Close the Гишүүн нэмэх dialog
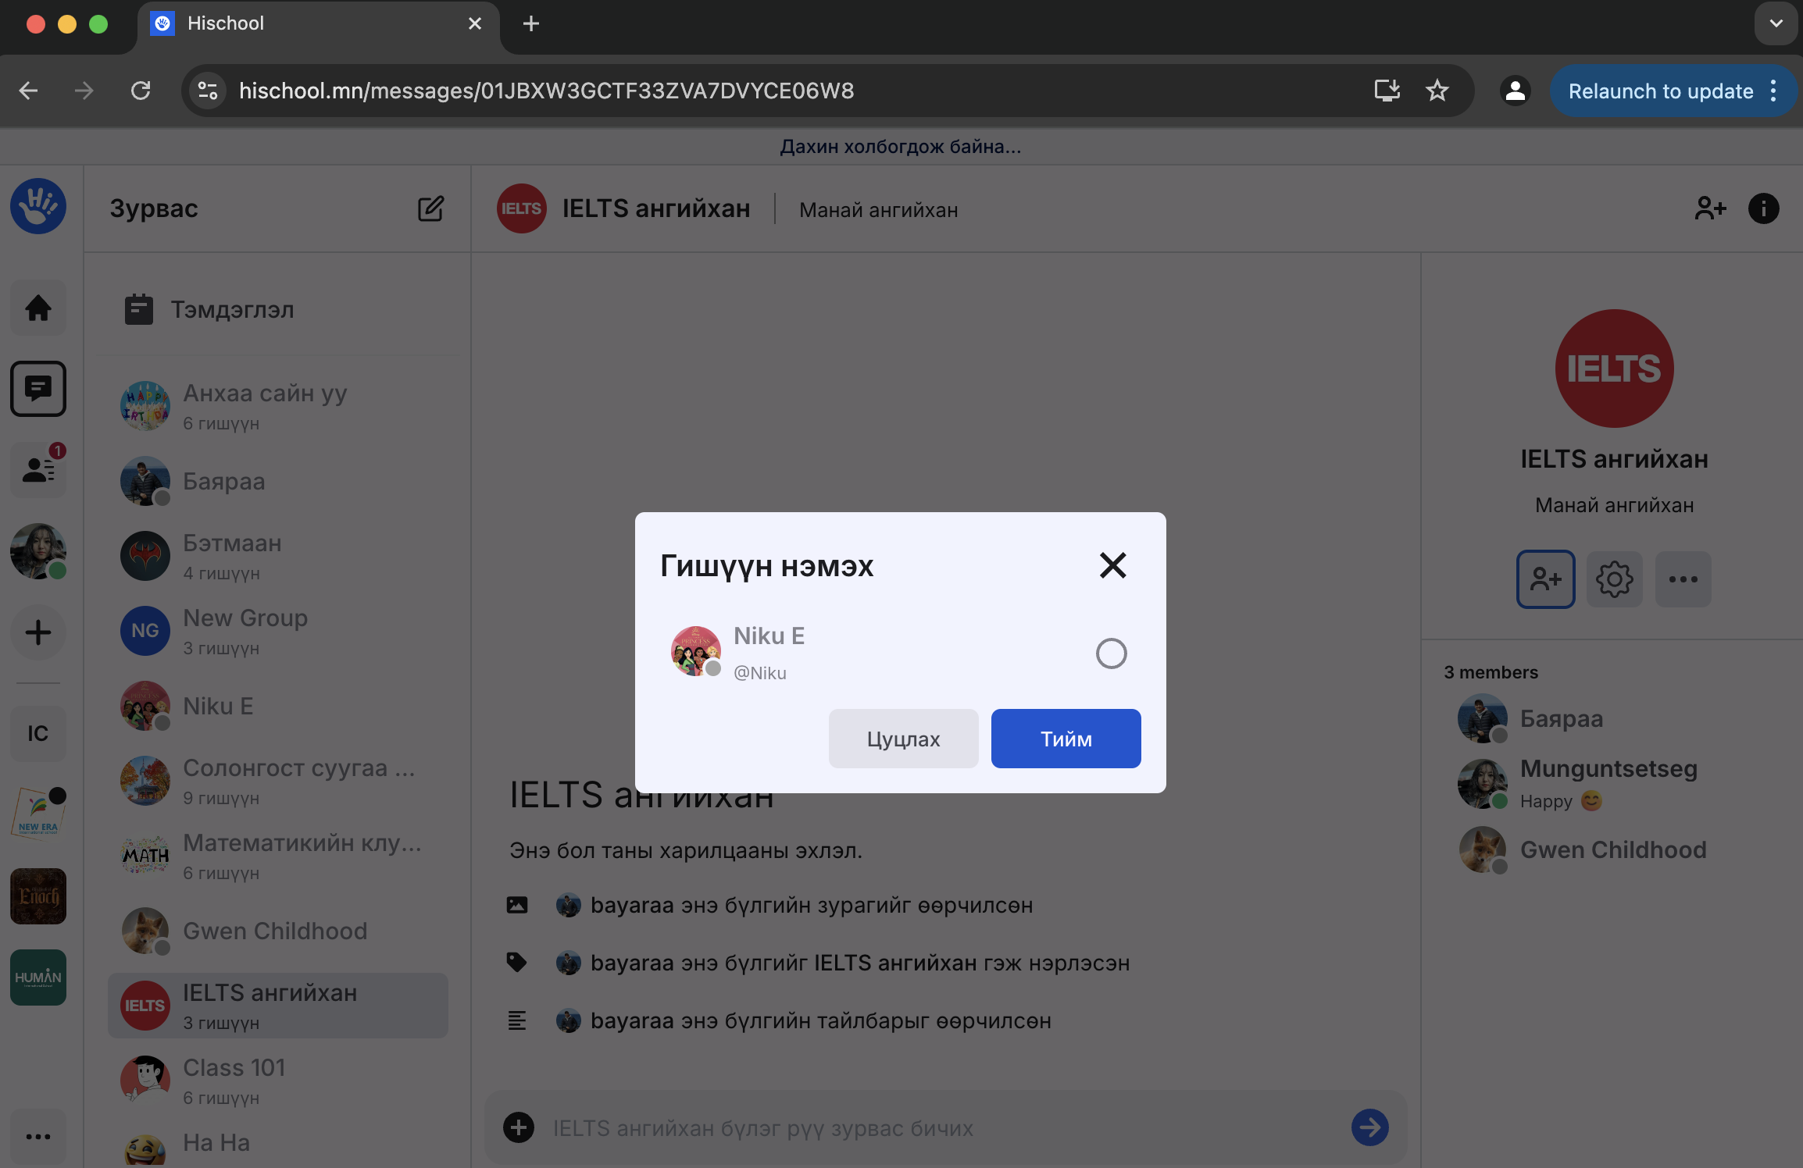 (x=1112, y=565)
